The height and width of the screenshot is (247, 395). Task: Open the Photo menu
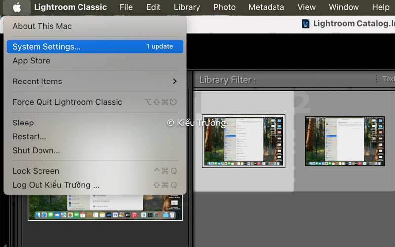tap(224, 7)
